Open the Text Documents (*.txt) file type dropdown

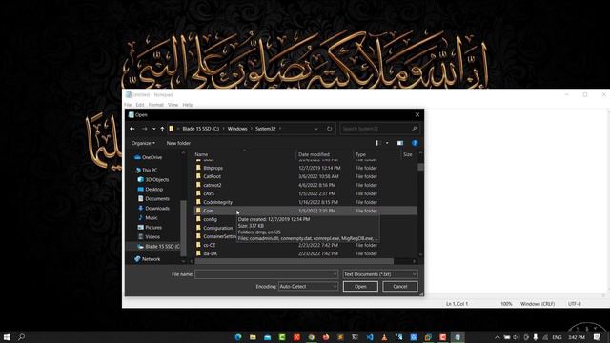pos(380,274)
